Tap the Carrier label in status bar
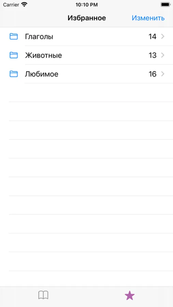The width and height of the screenshot is (173, 307). coord(11,5)
